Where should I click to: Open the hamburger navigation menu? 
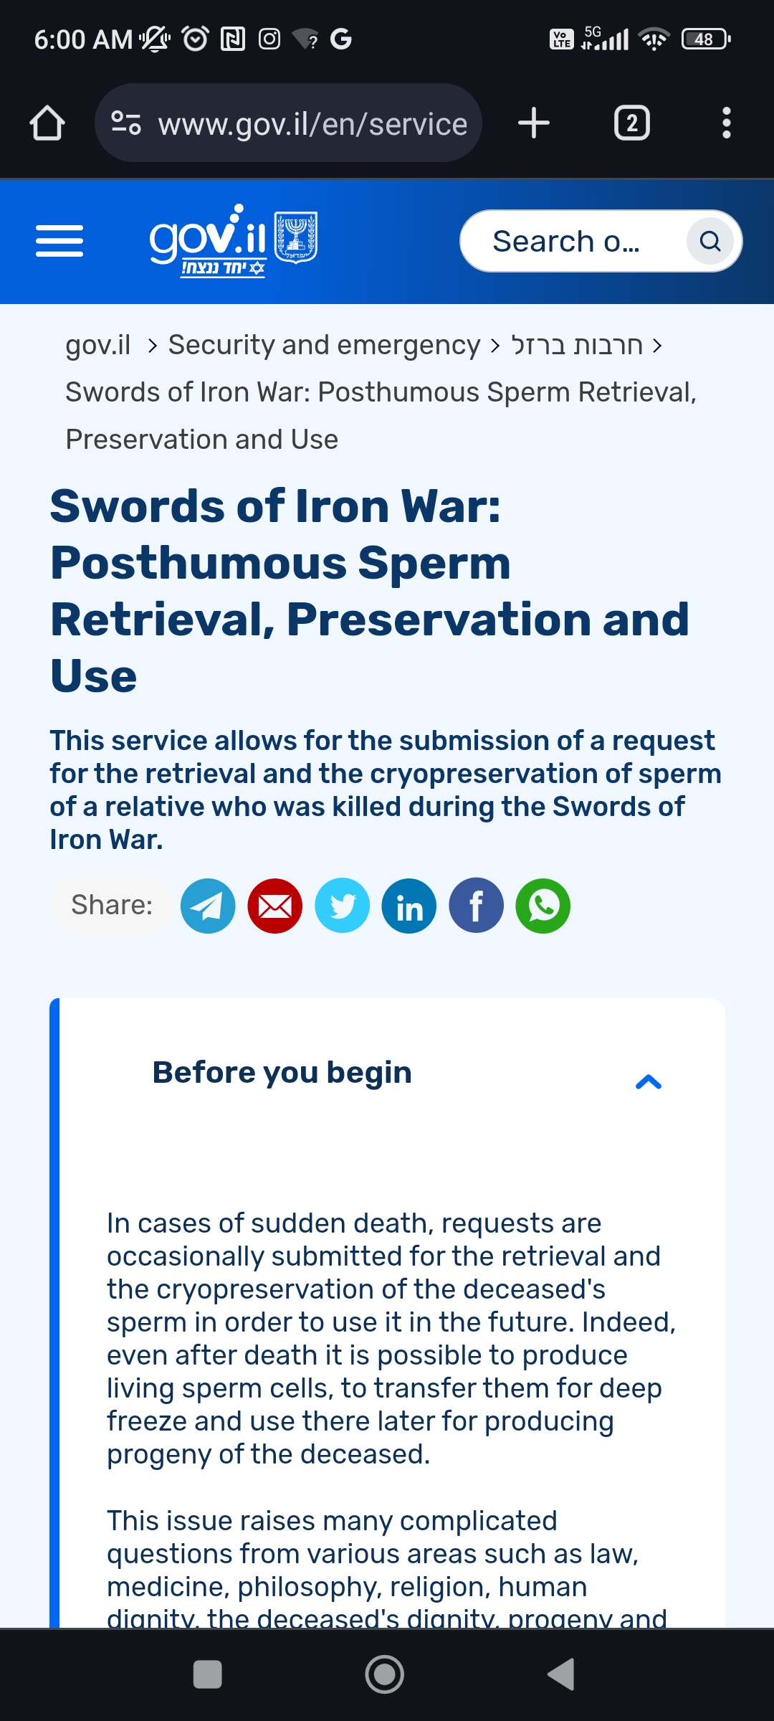59,240
